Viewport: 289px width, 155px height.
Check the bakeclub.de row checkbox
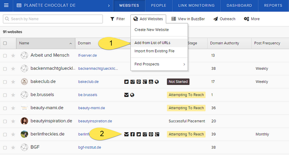pos(5,82)
